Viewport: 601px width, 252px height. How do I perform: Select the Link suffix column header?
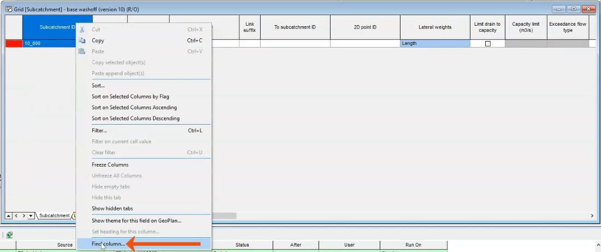pos(250,27)
